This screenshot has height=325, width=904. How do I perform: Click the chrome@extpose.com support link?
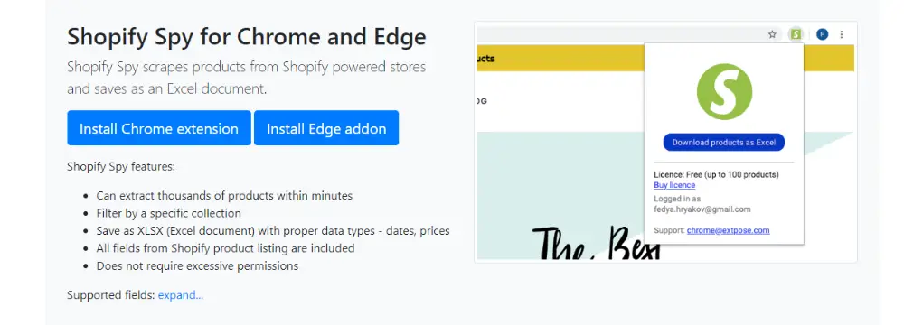(728, 230)
